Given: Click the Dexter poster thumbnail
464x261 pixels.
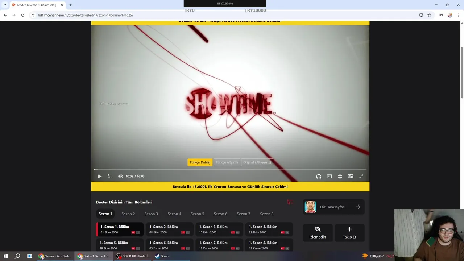Looking at the screenshot, I should [310, 207].
